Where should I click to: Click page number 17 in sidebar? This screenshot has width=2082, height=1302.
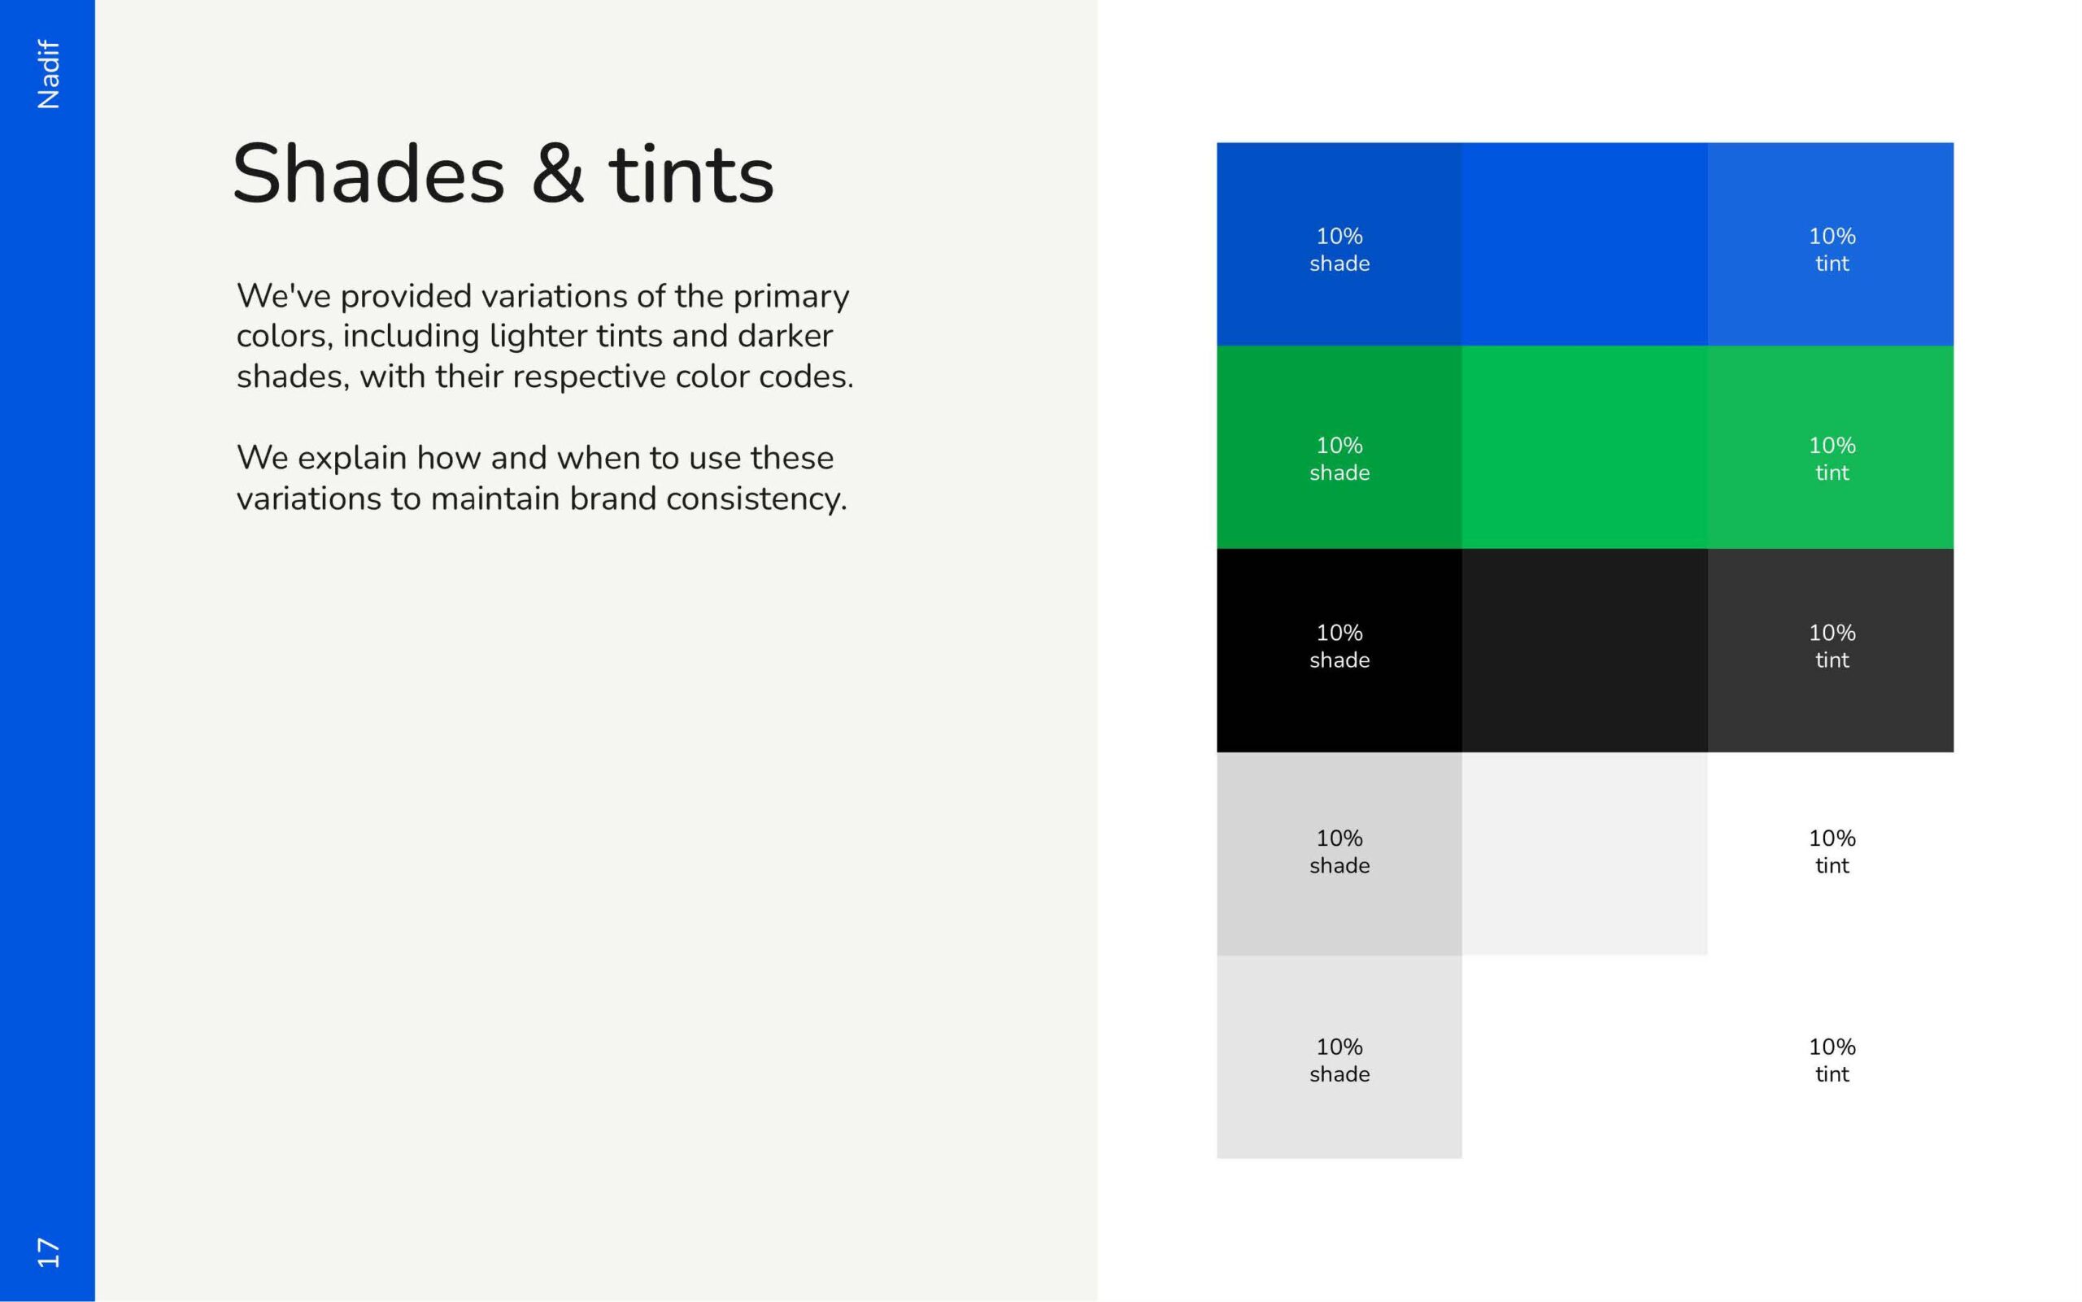pos(48,1252)
